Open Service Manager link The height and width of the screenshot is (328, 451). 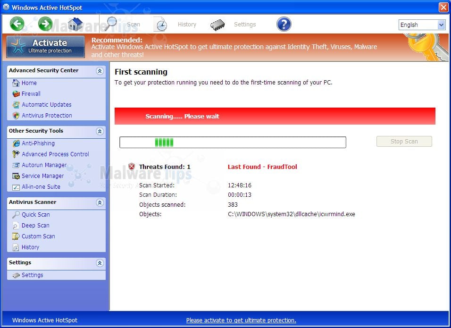pos(42,176)
